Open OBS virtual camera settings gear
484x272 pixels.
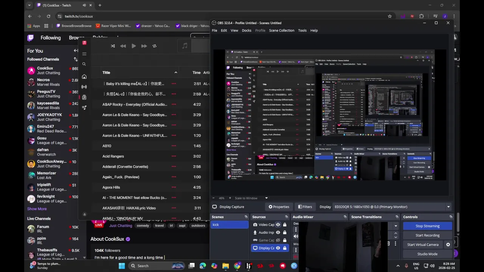(448, 244)
